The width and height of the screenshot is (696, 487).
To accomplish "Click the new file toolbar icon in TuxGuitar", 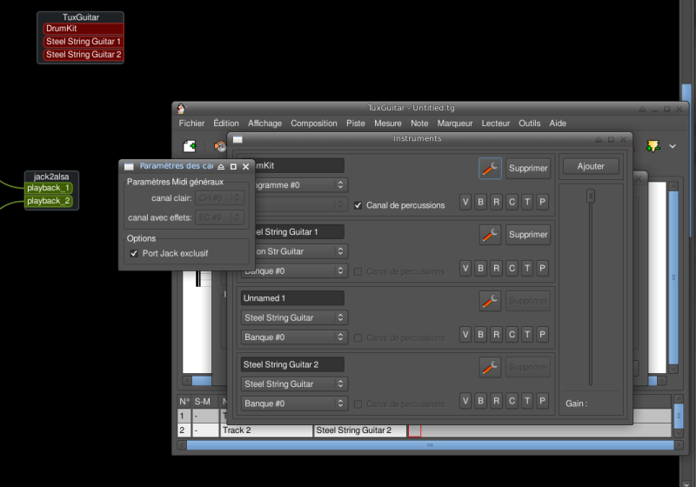I will tap(190, 146).
